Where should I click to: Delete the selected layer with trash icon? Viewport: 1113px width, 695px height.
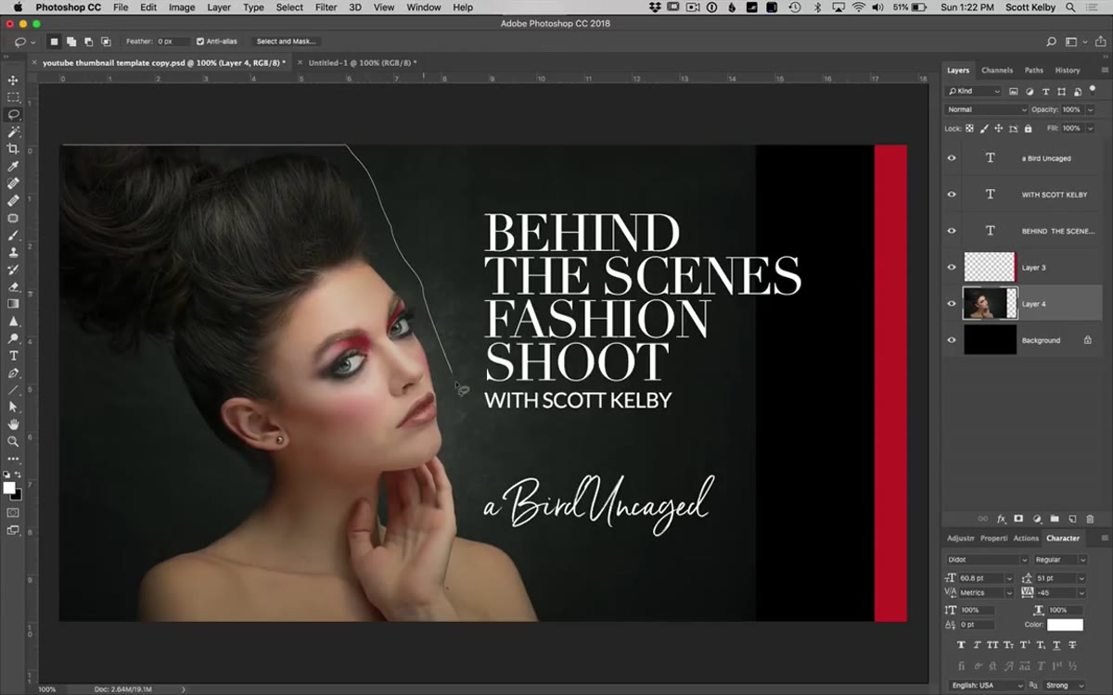tap(1090, 519)
